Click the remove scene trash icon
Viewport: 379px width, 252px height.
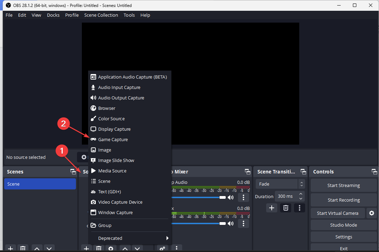pos(23,248)
